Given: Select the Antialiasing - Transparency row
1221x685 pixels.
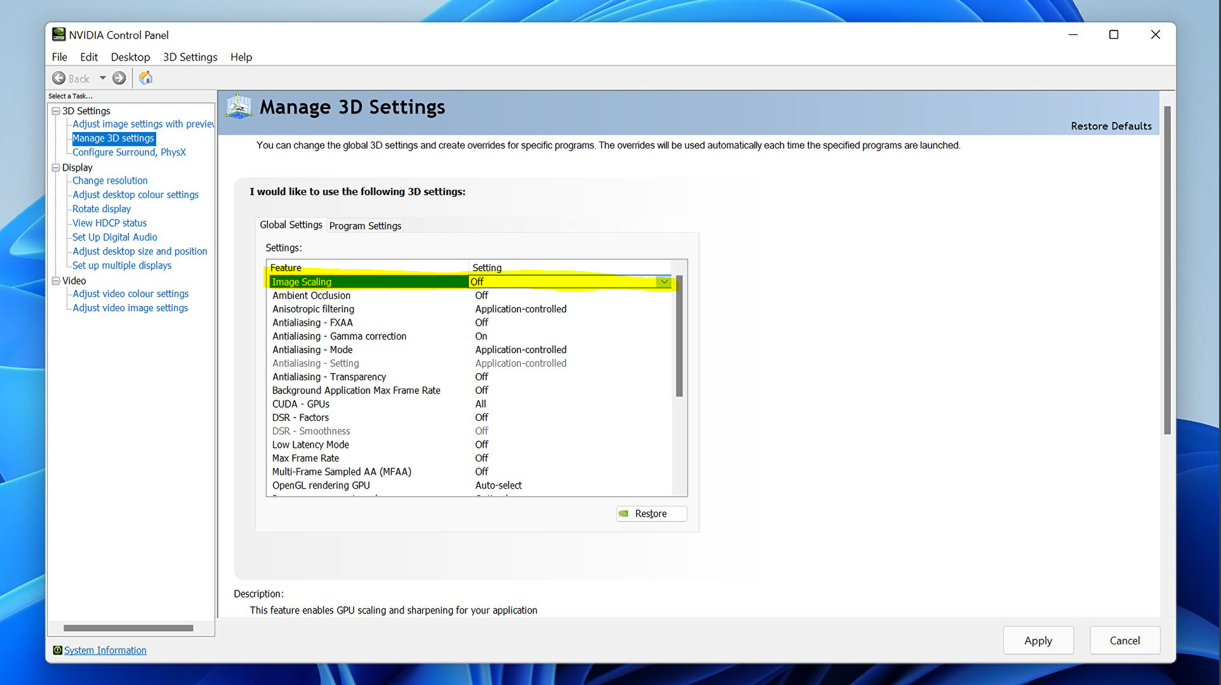Looking at the screenshot, I should 469,377.
